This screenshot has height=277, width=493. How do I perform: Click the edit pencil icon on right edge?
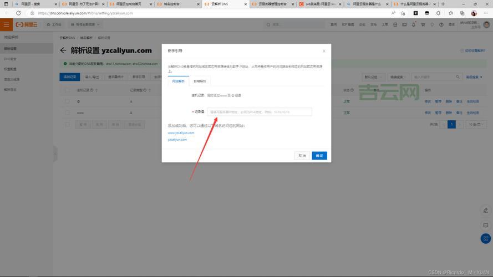click(486, 211)
